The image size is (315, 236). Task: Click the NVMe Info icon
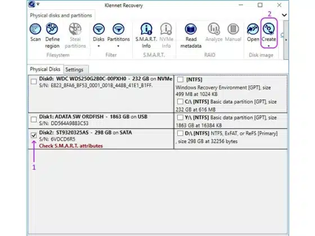tap(166, 29)
